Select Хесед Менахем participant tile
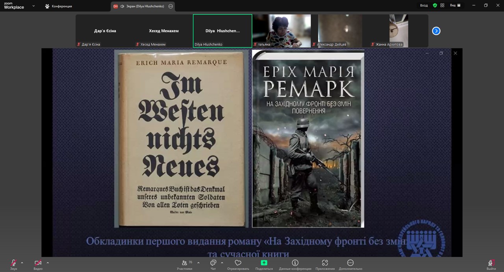Image resolution: width=504 pixels, height=272 pixels. [x=163, y=31]
